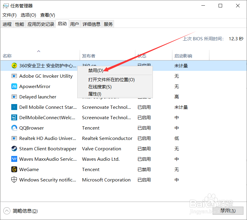The image size is (247, 220).
Task: Click the Steam Client Bootstrapper icon
Action: [14, 149]
